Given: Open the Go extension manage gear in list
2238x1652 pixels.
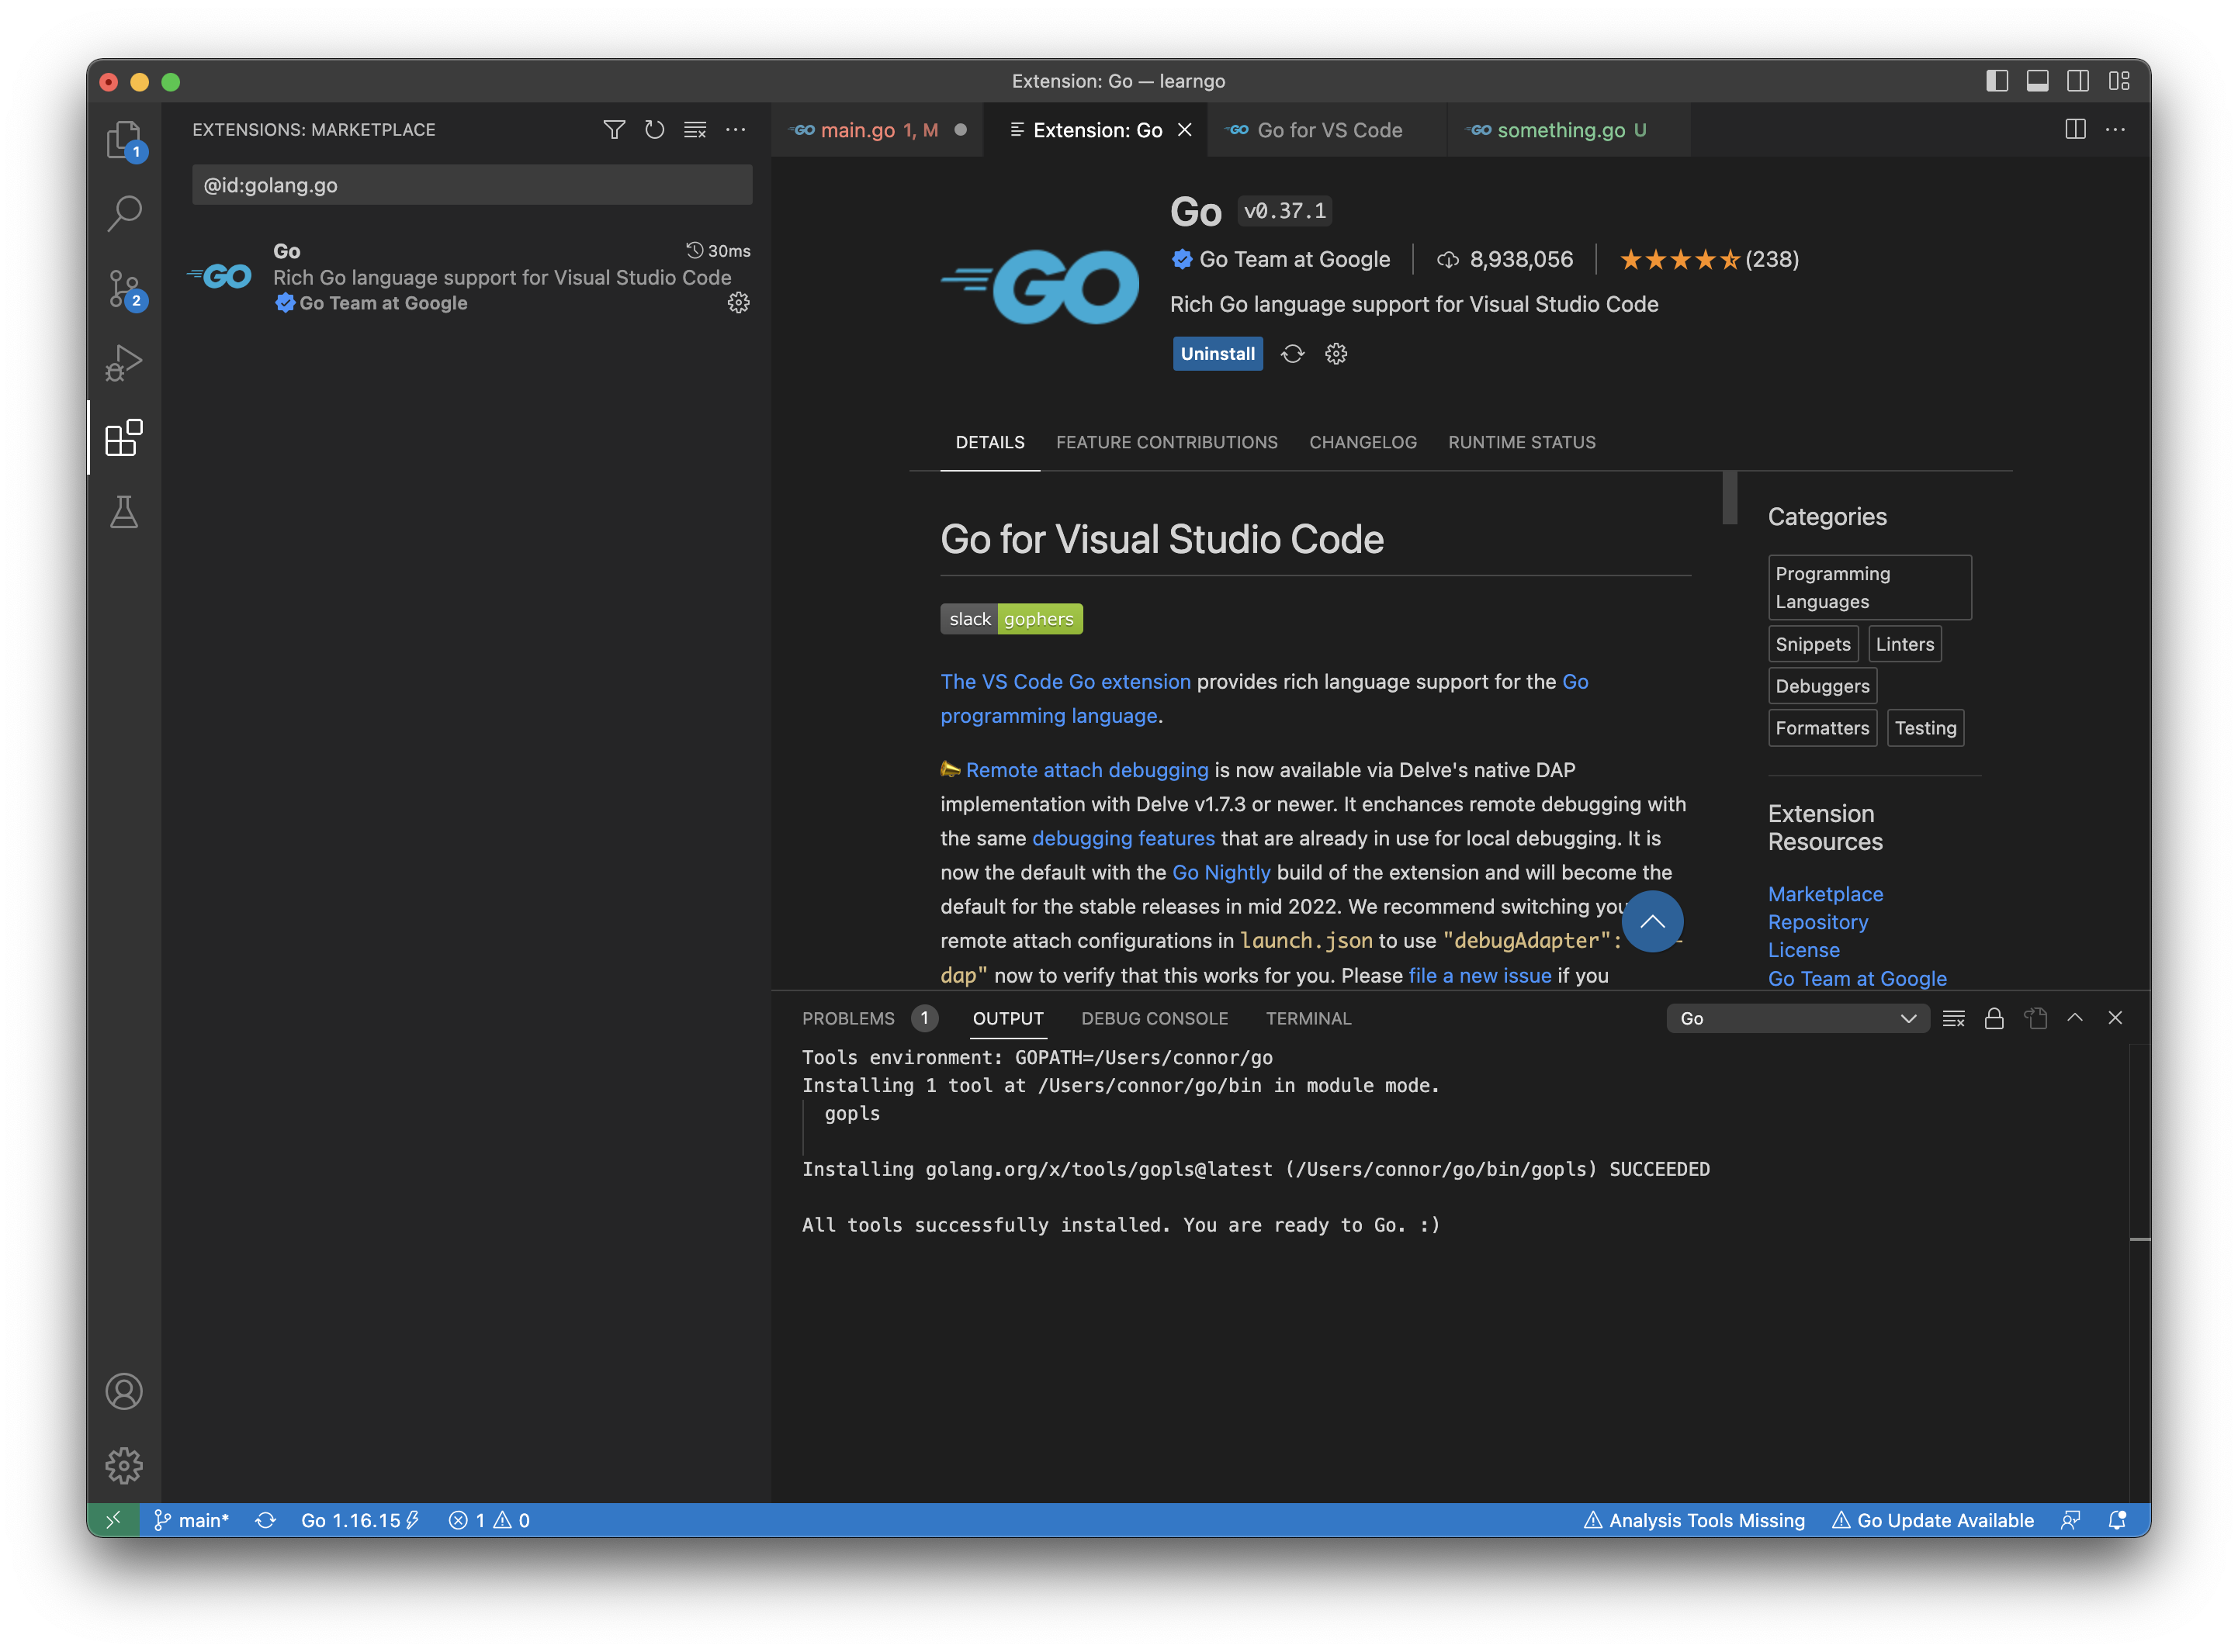Looking at the screenshot, I should click(x=738, y=303).
